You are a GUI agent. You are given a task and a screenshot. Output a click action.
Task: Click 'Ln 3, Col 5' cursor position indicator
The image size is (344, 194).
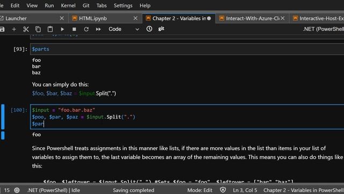245,190
